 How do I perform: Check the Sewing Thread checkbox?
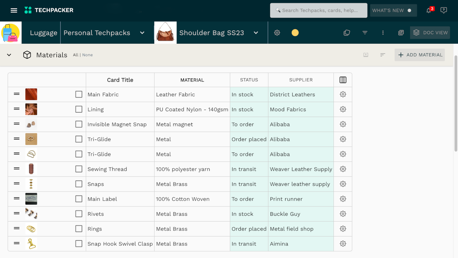click(79, 169)
